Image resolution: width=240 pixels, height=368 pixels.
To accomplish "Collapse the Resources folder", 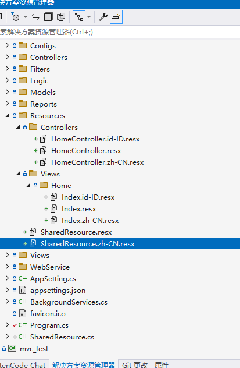I will point(8,115).
